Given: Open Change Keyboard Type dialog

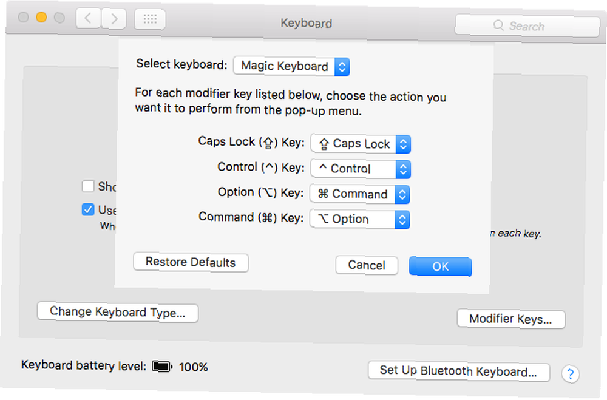Looking at the screenshot, I should pyautogui.click(x=118, y=312).
